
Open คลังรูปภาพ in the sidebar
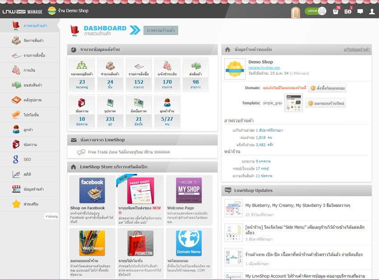(x=30, y=100)
